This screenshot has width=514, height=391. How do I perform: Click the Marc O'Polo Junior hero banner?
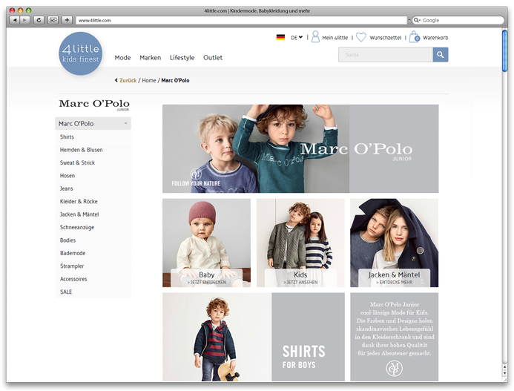click(300, 148)
